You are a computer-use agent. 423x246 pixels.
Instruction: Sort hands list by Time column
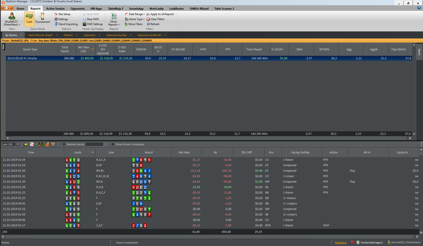(x=31, y=152)
